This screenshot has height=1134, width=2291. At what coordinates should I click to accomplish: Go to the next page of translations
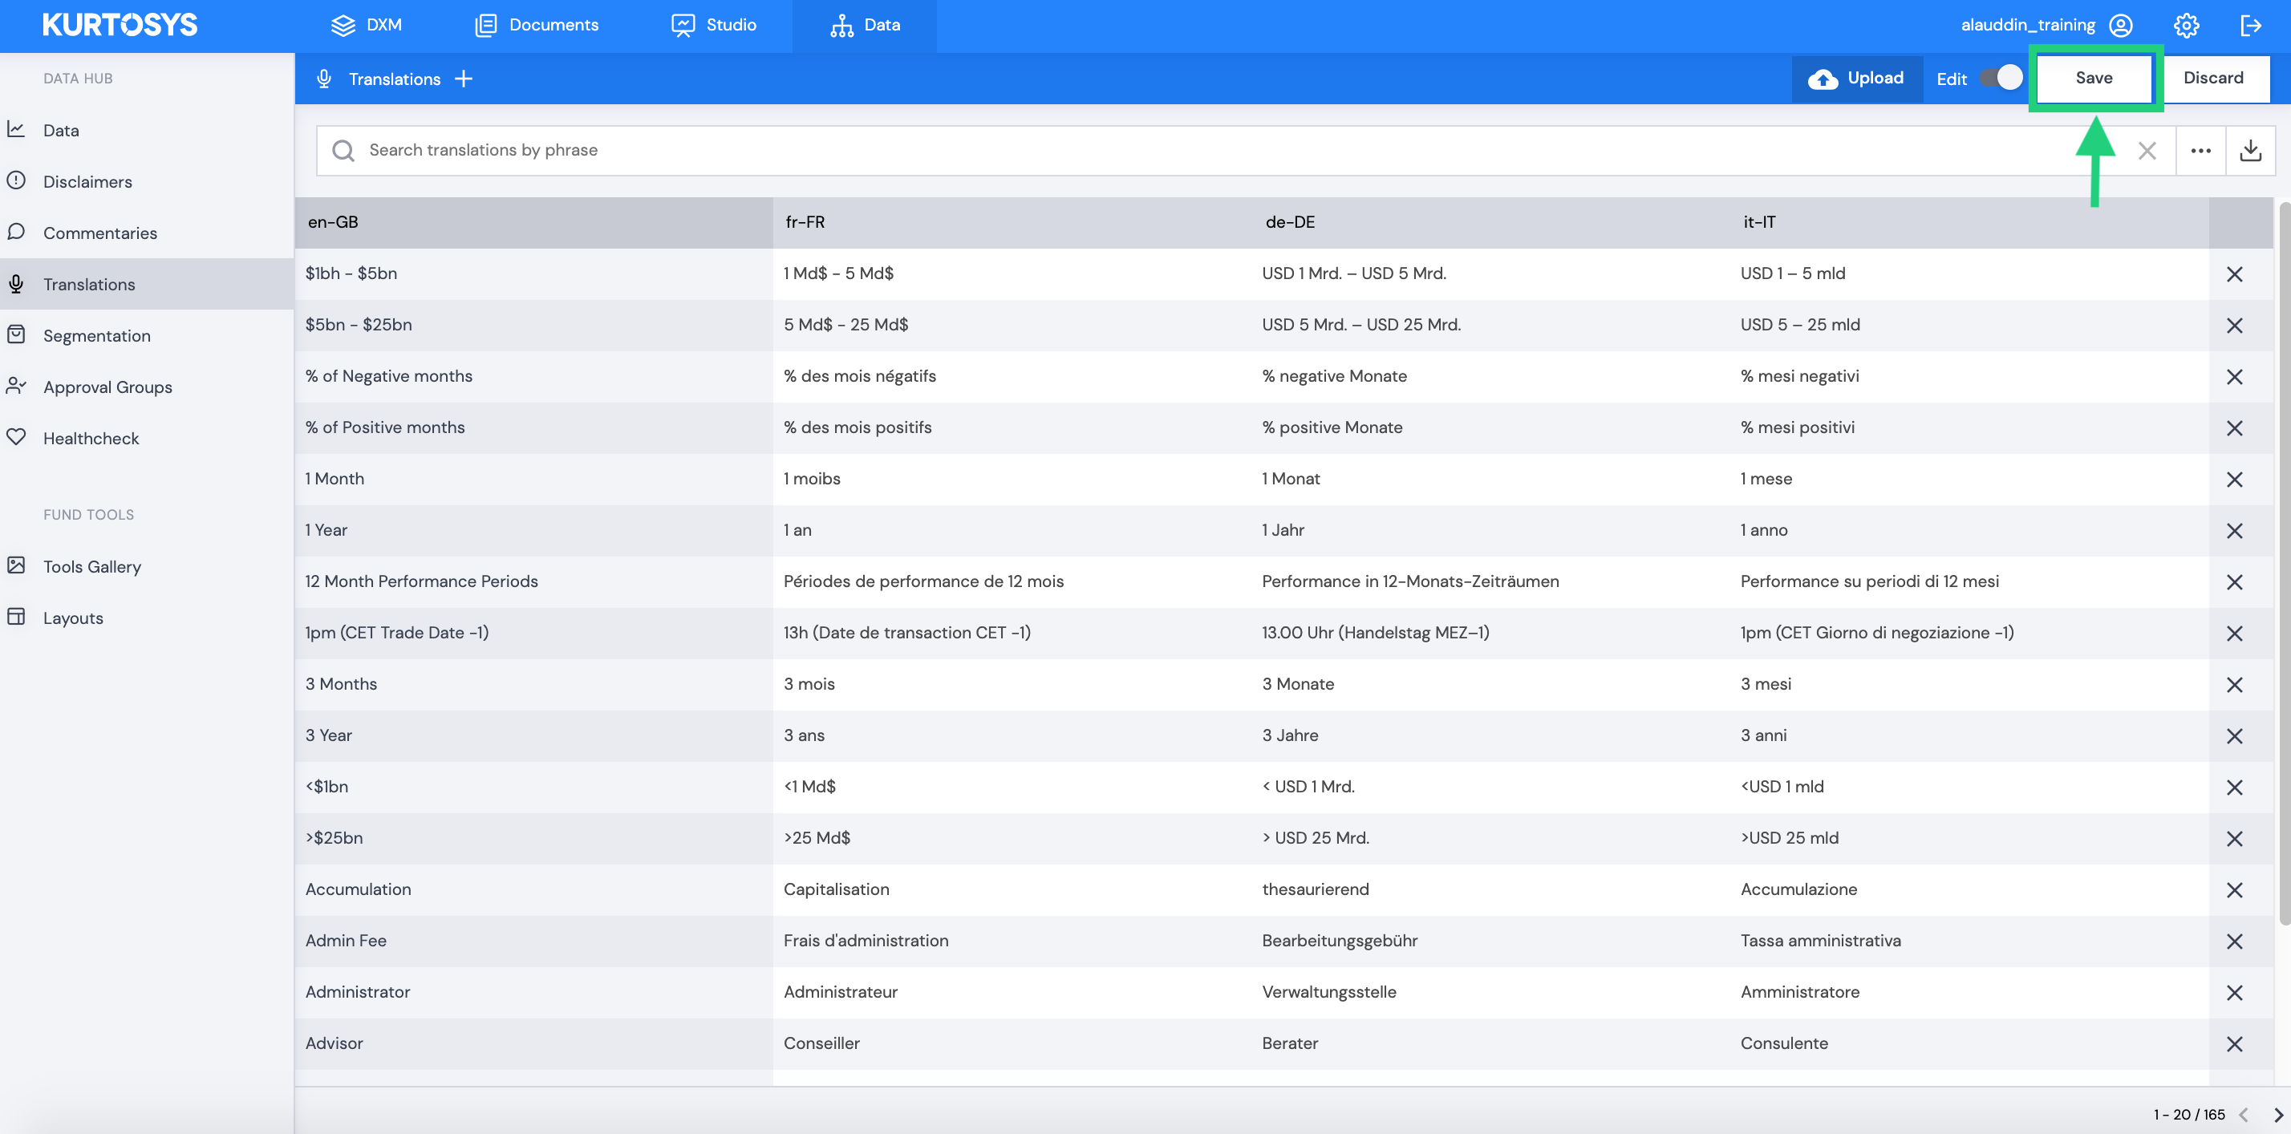click(x=2277, y=1116)
